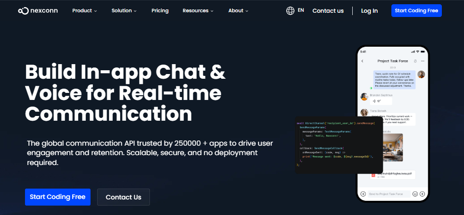Click the nexconn logo
Screen dimensions: 464x215
tap(38, 11)
